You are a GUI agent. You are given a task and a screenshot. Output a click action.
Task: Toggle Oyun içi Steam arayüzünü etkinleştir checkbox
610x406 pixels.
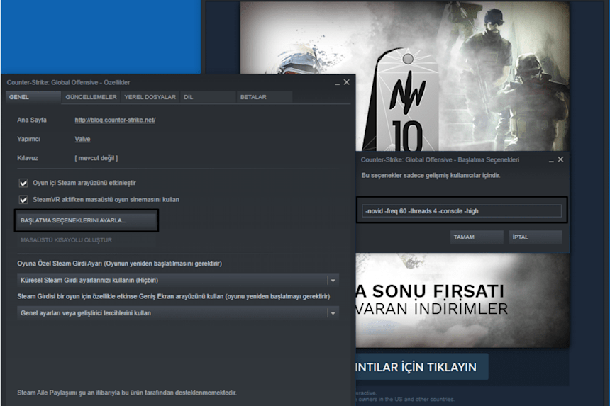23,183
